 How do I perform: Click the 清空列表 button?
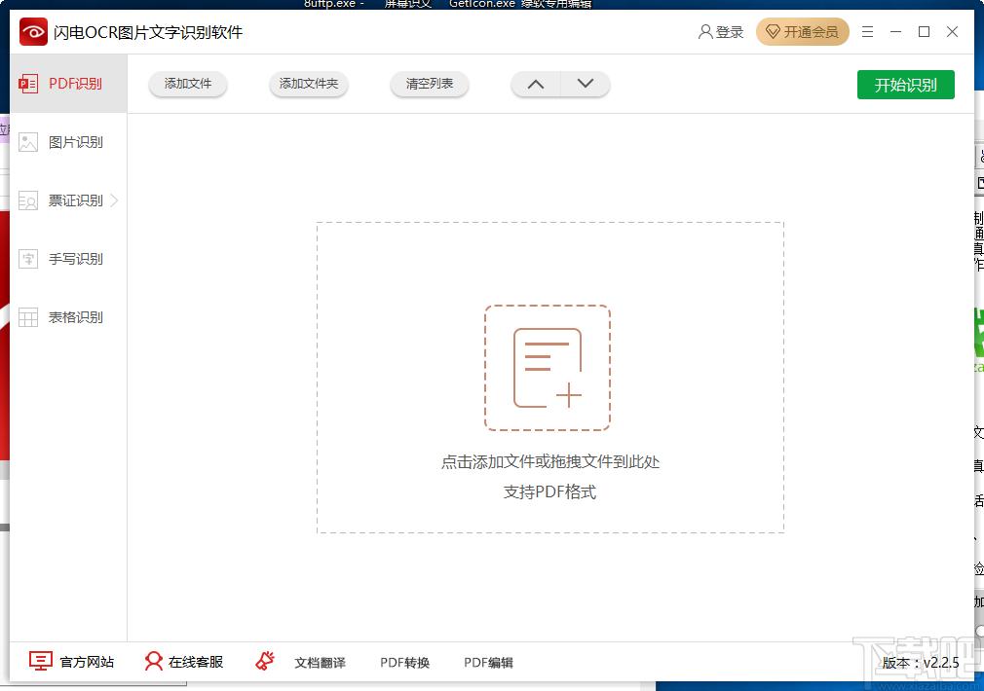(x=430, y=84)
